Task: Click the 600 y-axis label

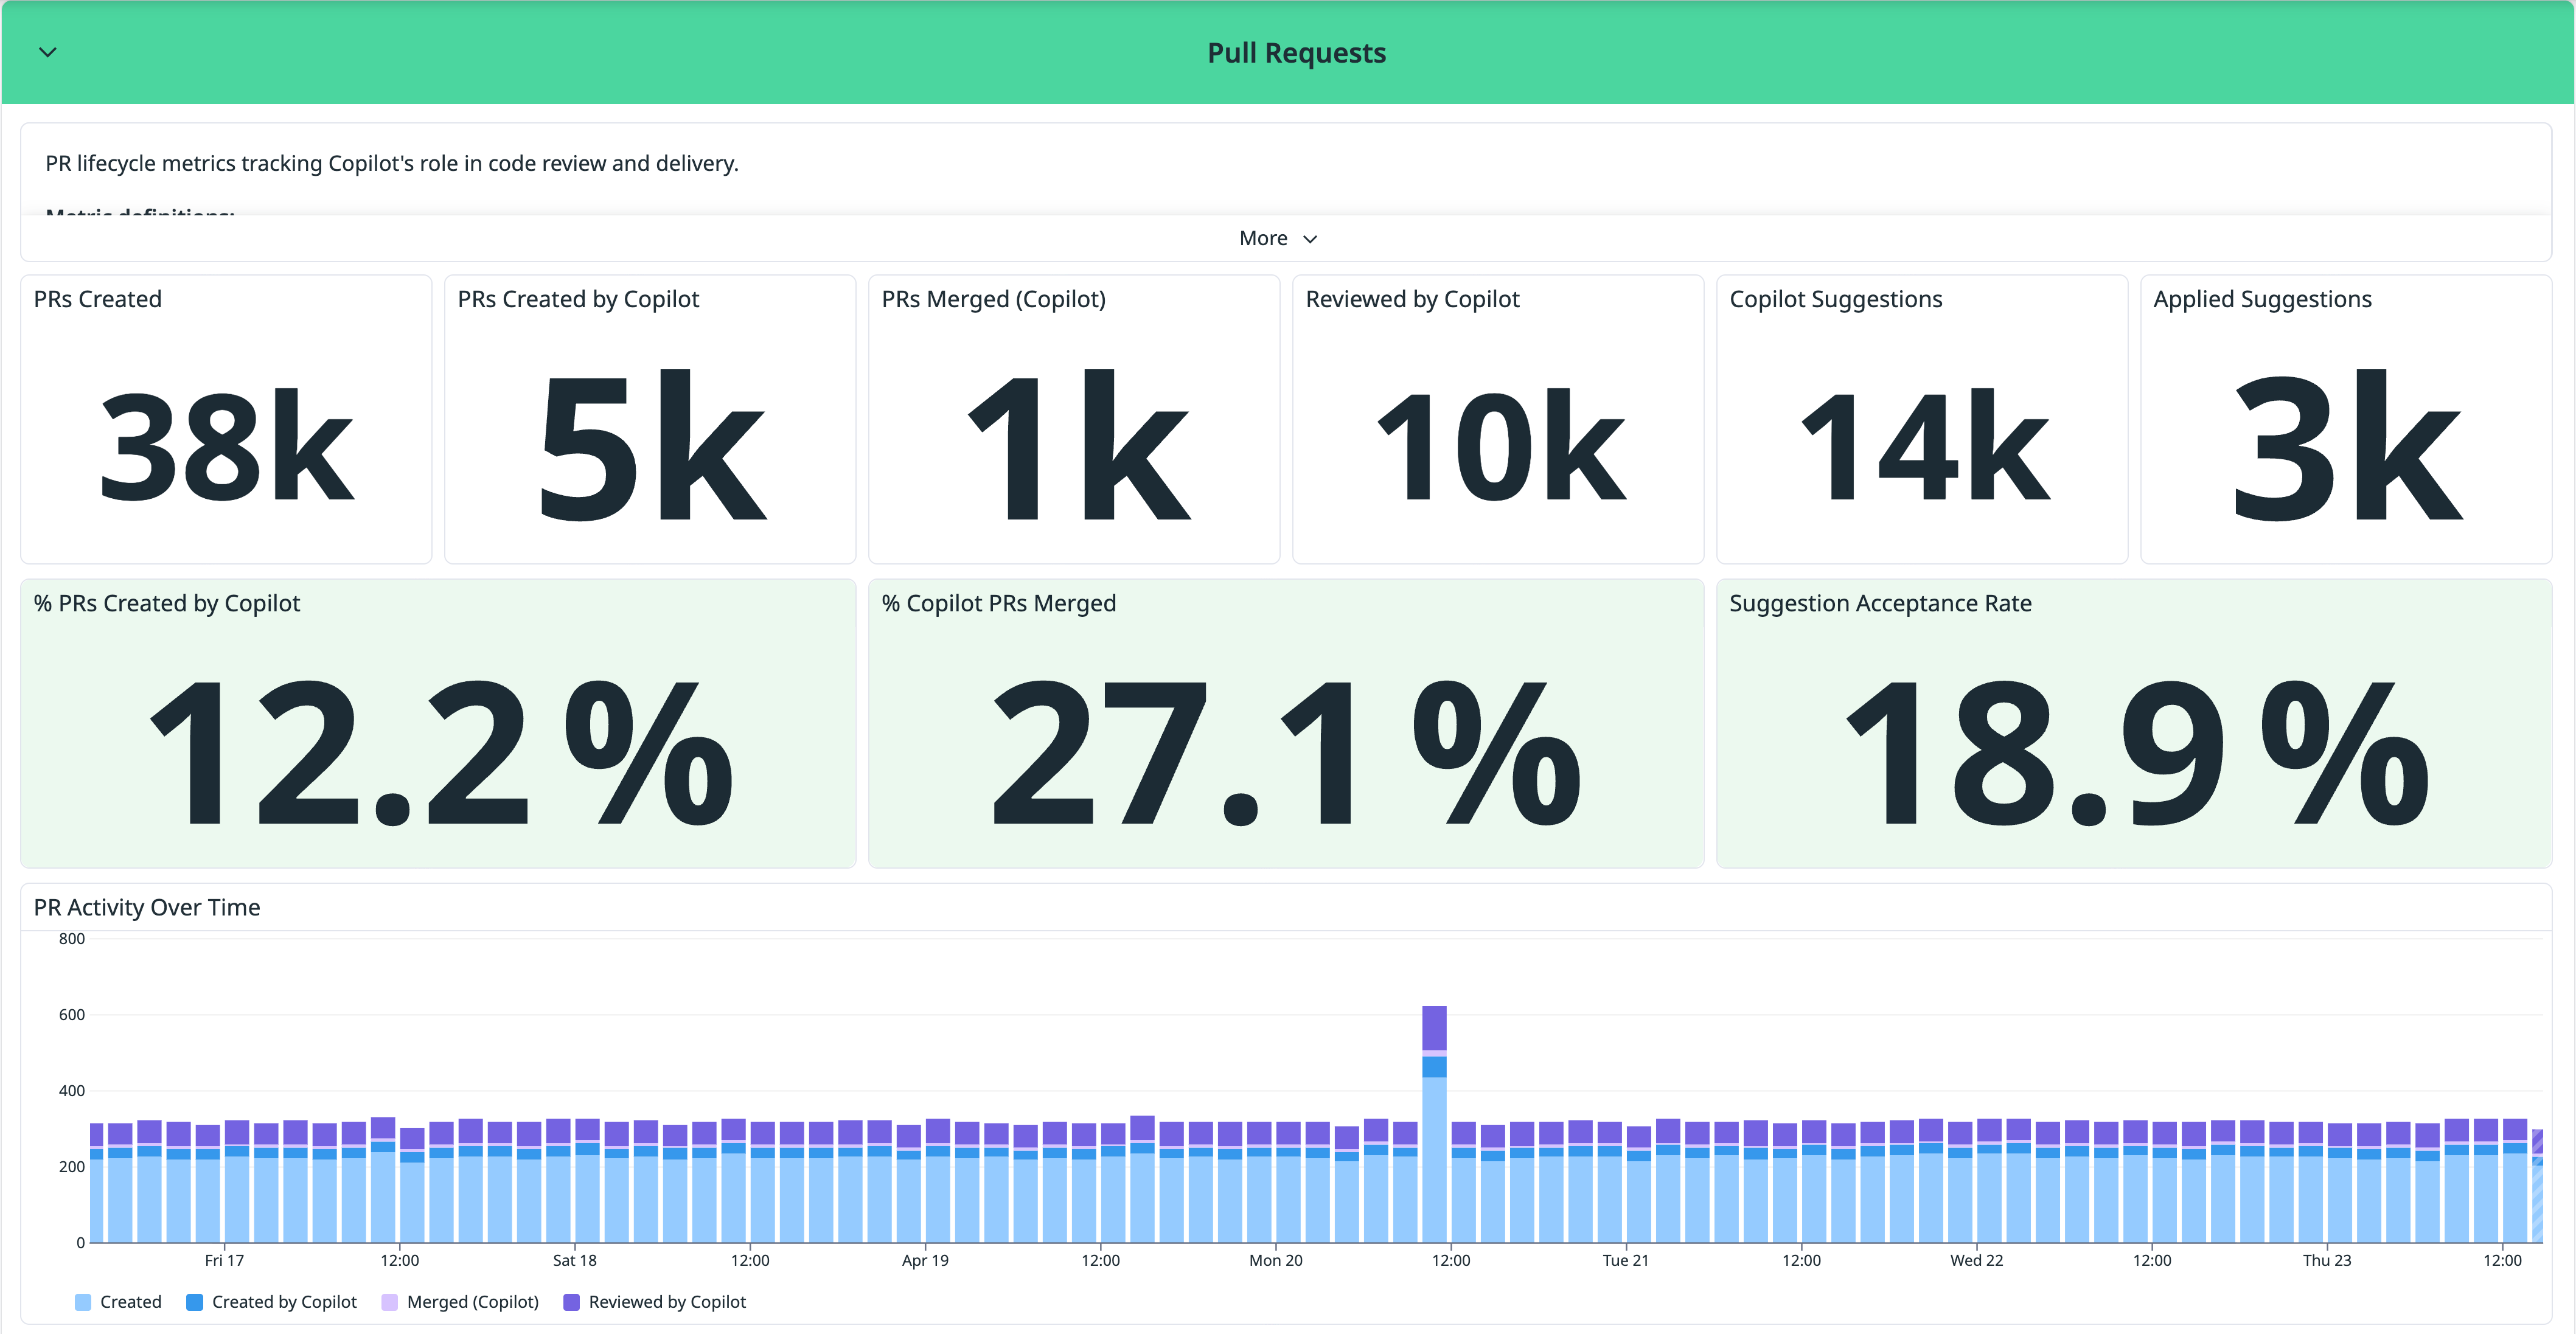Action: click(72, 1015)
